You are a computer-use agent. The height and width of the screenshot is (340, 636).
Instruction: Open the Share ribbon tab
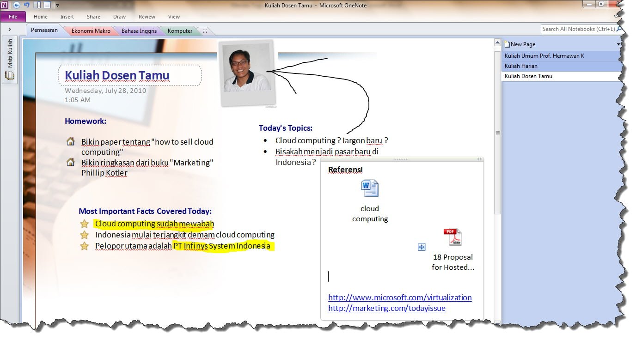[x=93, y=17]
